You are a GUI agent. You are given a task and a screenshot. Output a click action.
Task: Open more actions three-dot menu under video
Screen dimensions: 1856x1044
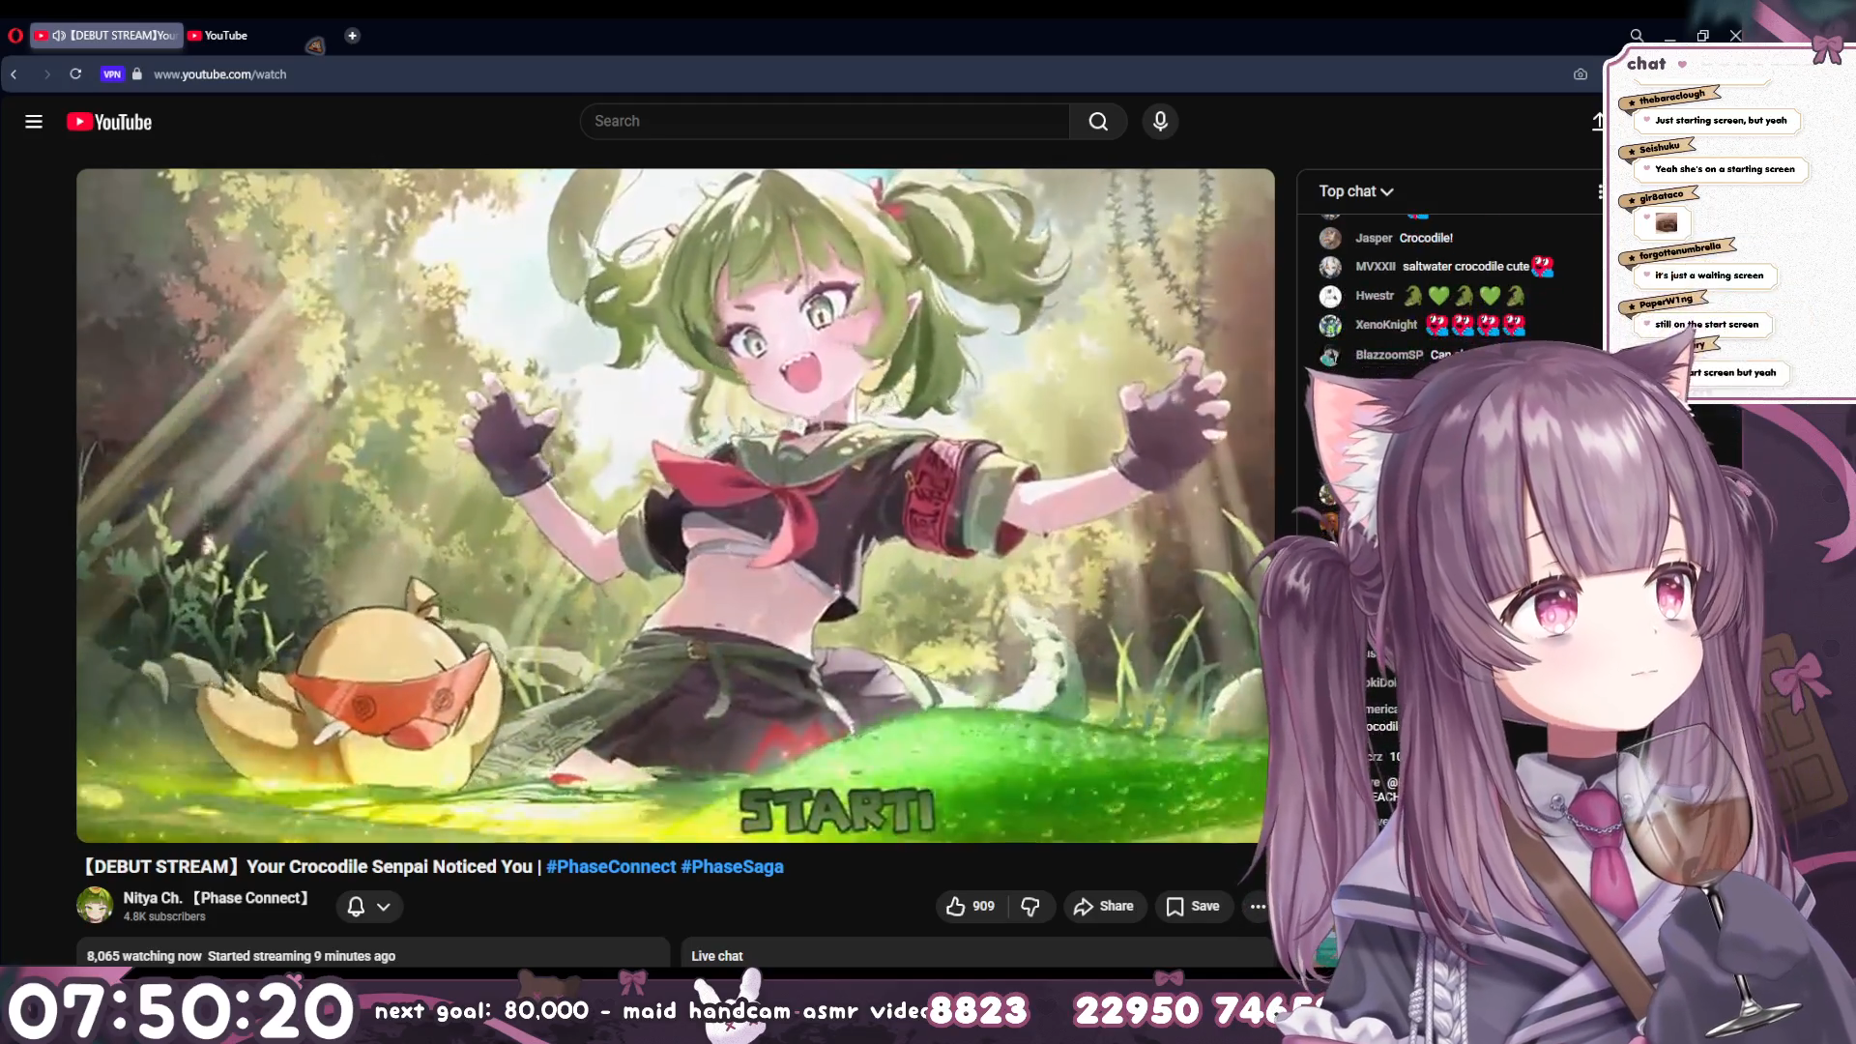pyautogui.click(x=1257, y=907)
